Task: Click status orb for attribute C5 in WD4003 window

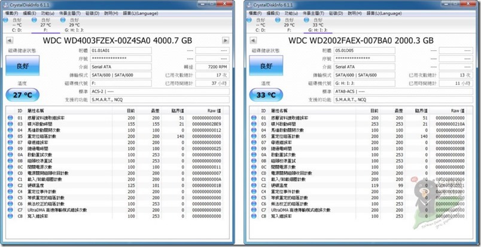Action: pyautogui.click(x=10, y=197)
